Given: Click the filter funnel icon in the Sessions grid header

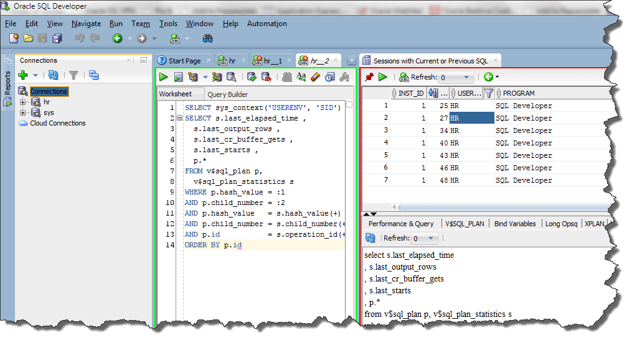Looking at the screenshot, I should coord(489,93).
